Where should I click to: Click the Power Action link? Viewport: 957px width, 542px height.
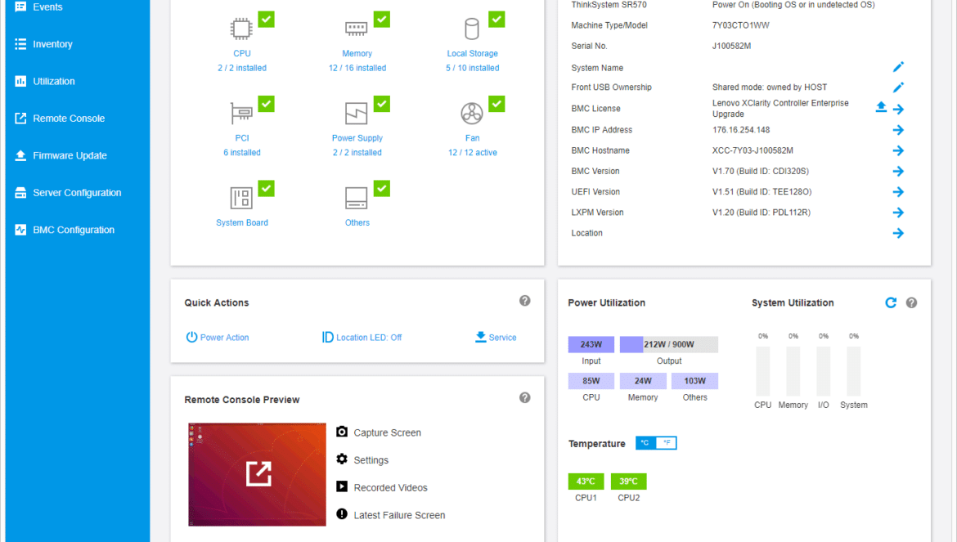click(x=218, y=337)
